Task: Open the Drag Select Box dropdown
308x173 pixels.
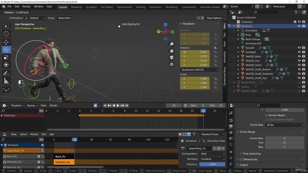Action: [x=65, y=18]
